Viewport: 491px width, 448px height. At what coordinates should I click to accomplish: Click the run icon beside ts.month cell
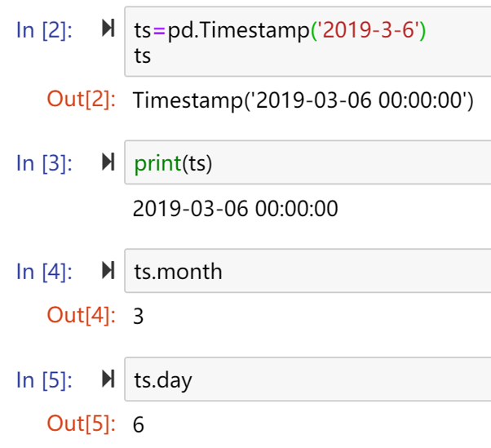[x=108, y=270]
